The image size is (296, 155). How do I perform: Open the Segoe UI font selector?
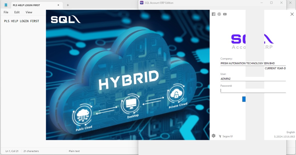226,136
